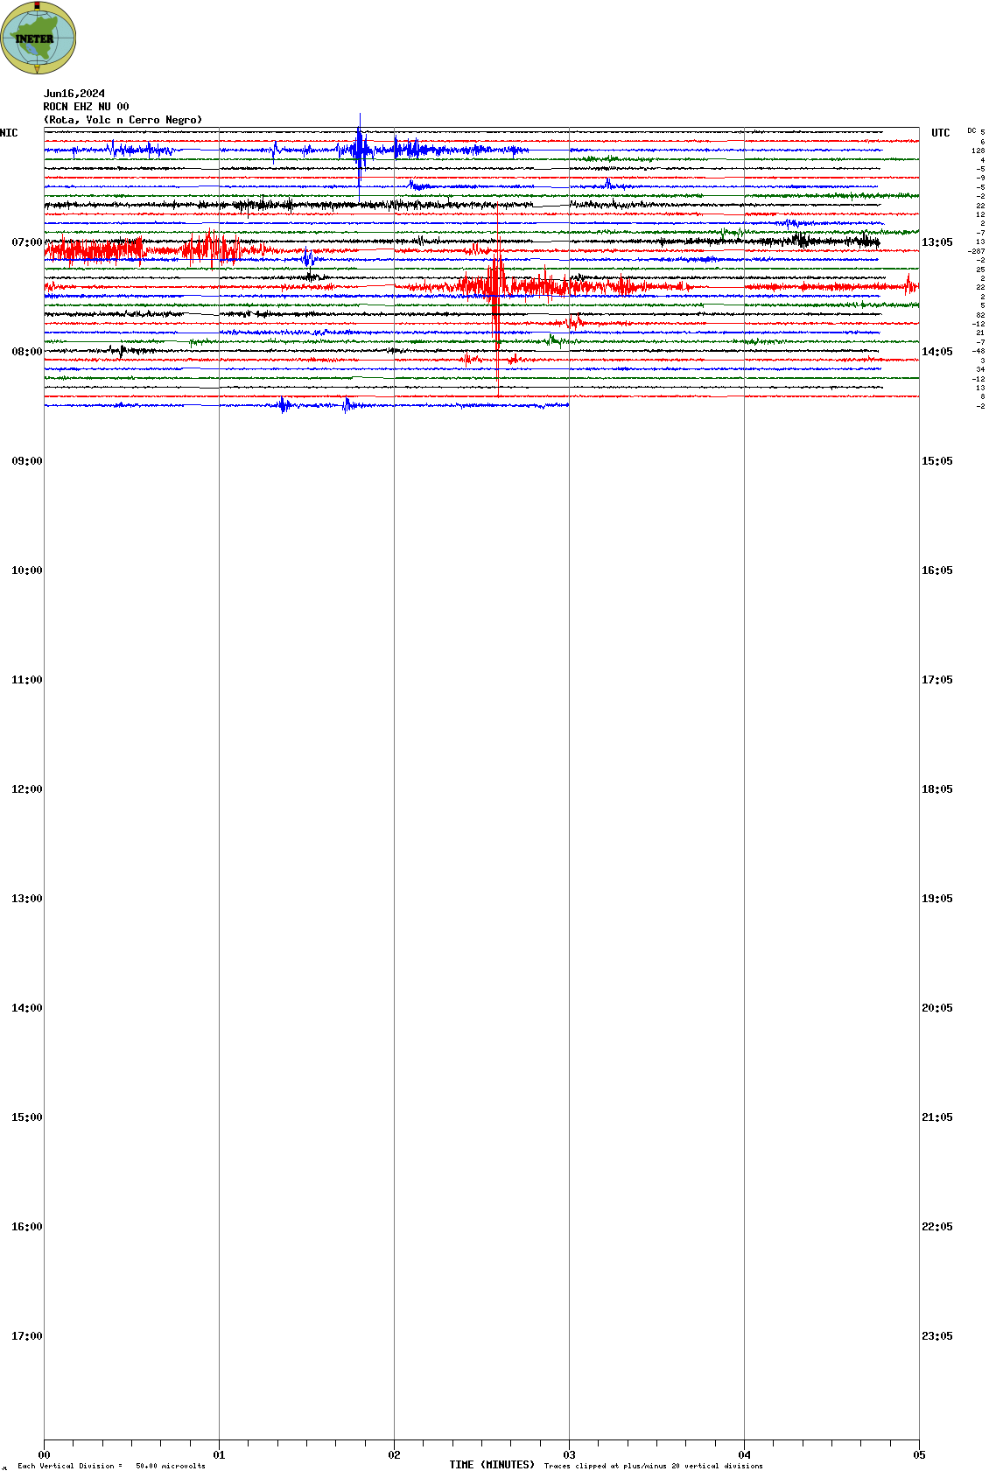Select the 07:00 local time marker

[26, 242]
